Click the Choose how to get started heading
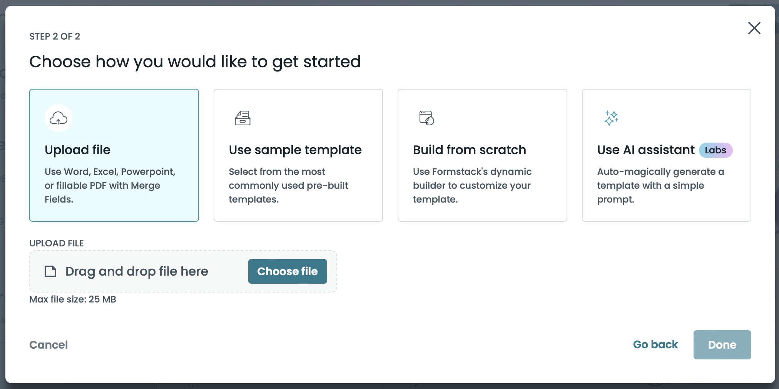This screenshot has width=779, height=389. (195, 62)
